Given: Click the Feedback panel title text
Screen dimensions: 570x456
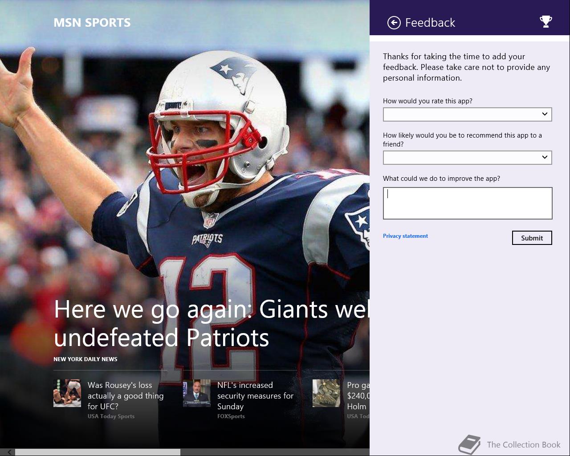Looking at the screenshot, I should coord(430,23).
